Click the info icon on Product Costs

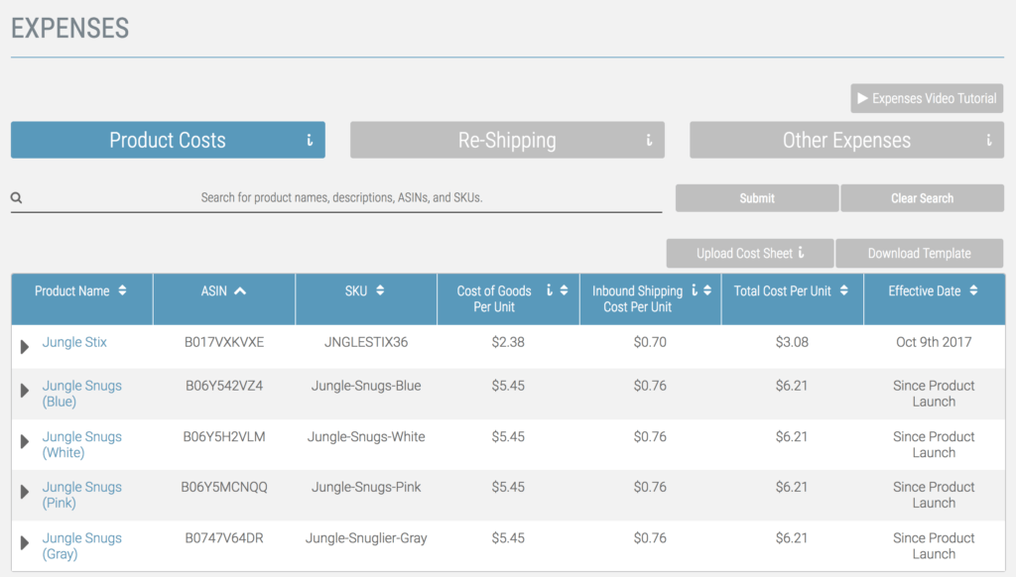(310, 140)
